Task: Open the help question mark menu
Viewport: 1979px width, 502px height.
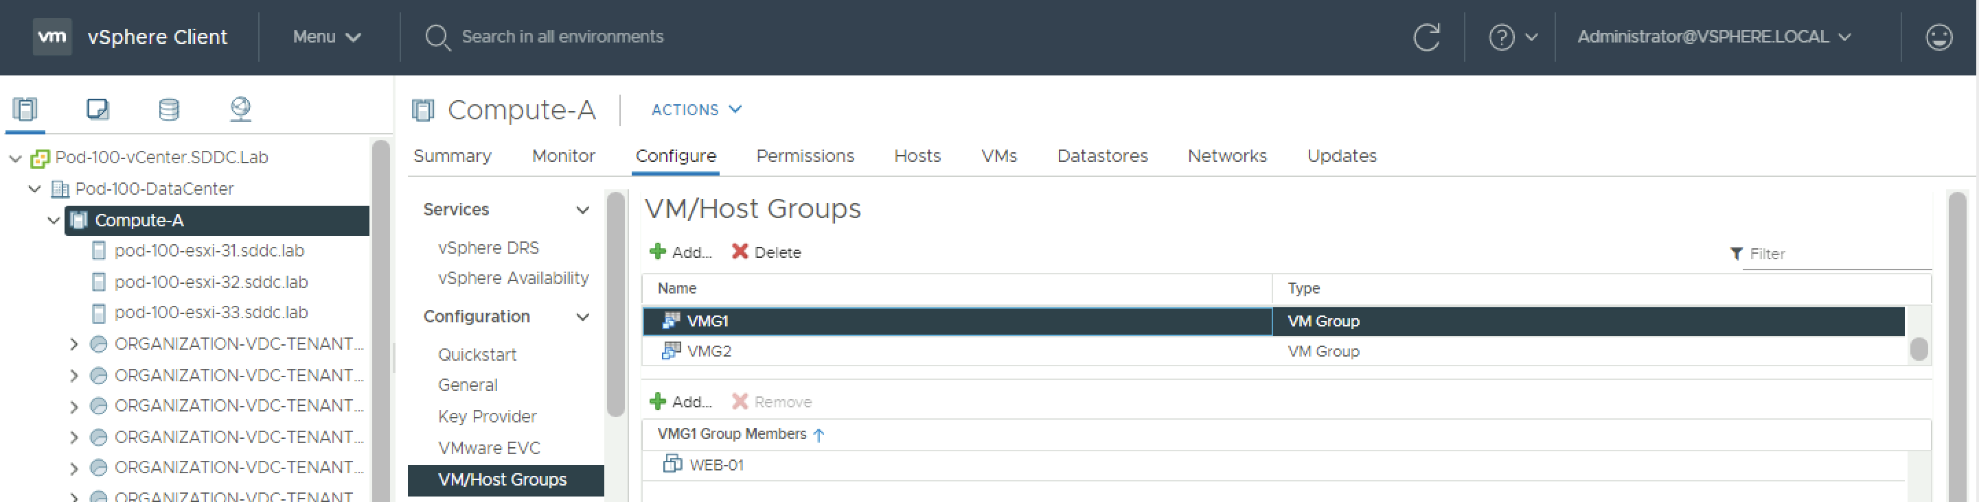Action: (x=1511, y=37)
